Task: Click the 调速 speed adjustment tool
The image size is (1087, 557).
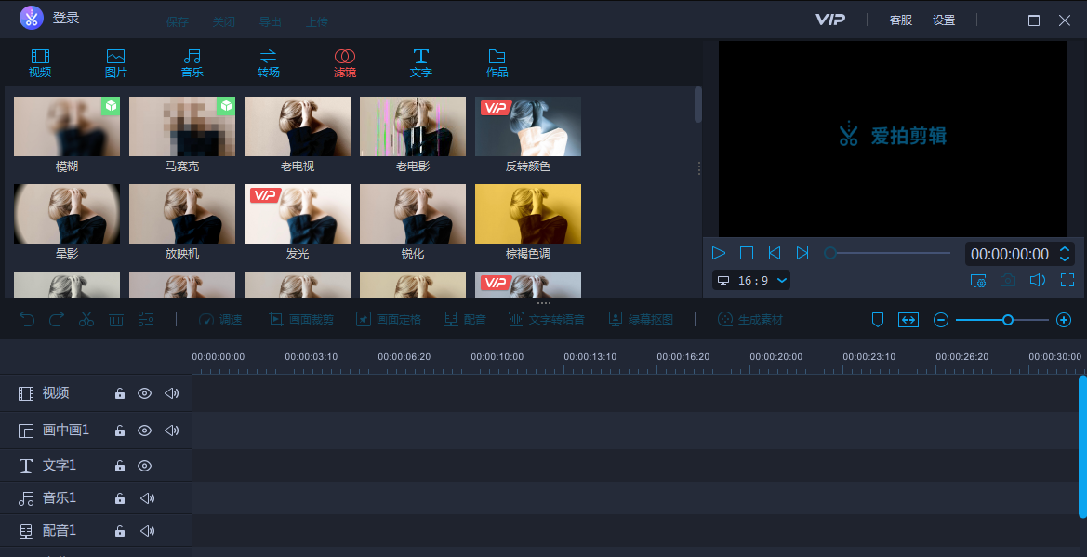Action: tap(220, 319)
